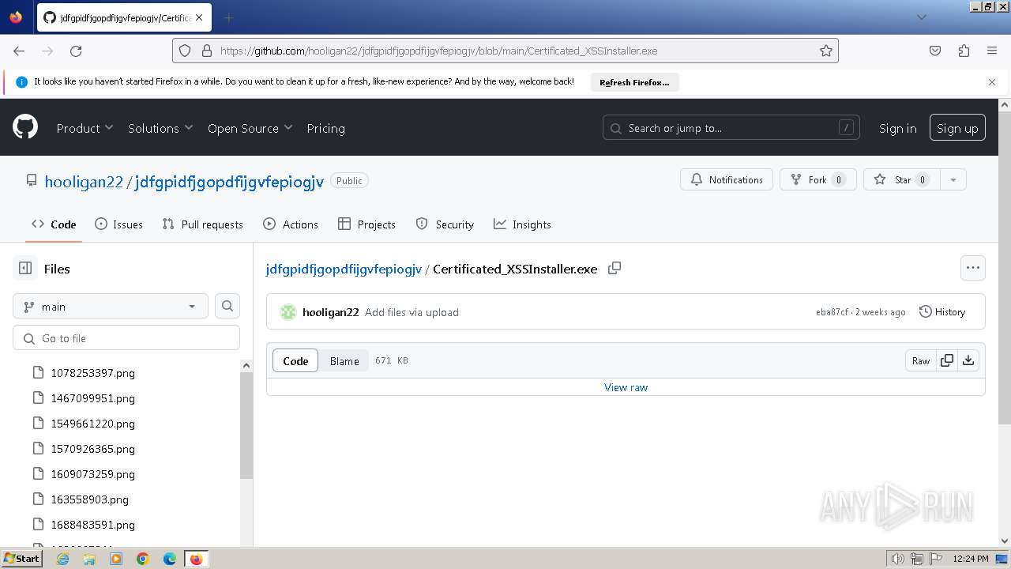Click the Refresh Firefox button
The height and width of the screenshot is (569, 1011).
pos(634,82)
